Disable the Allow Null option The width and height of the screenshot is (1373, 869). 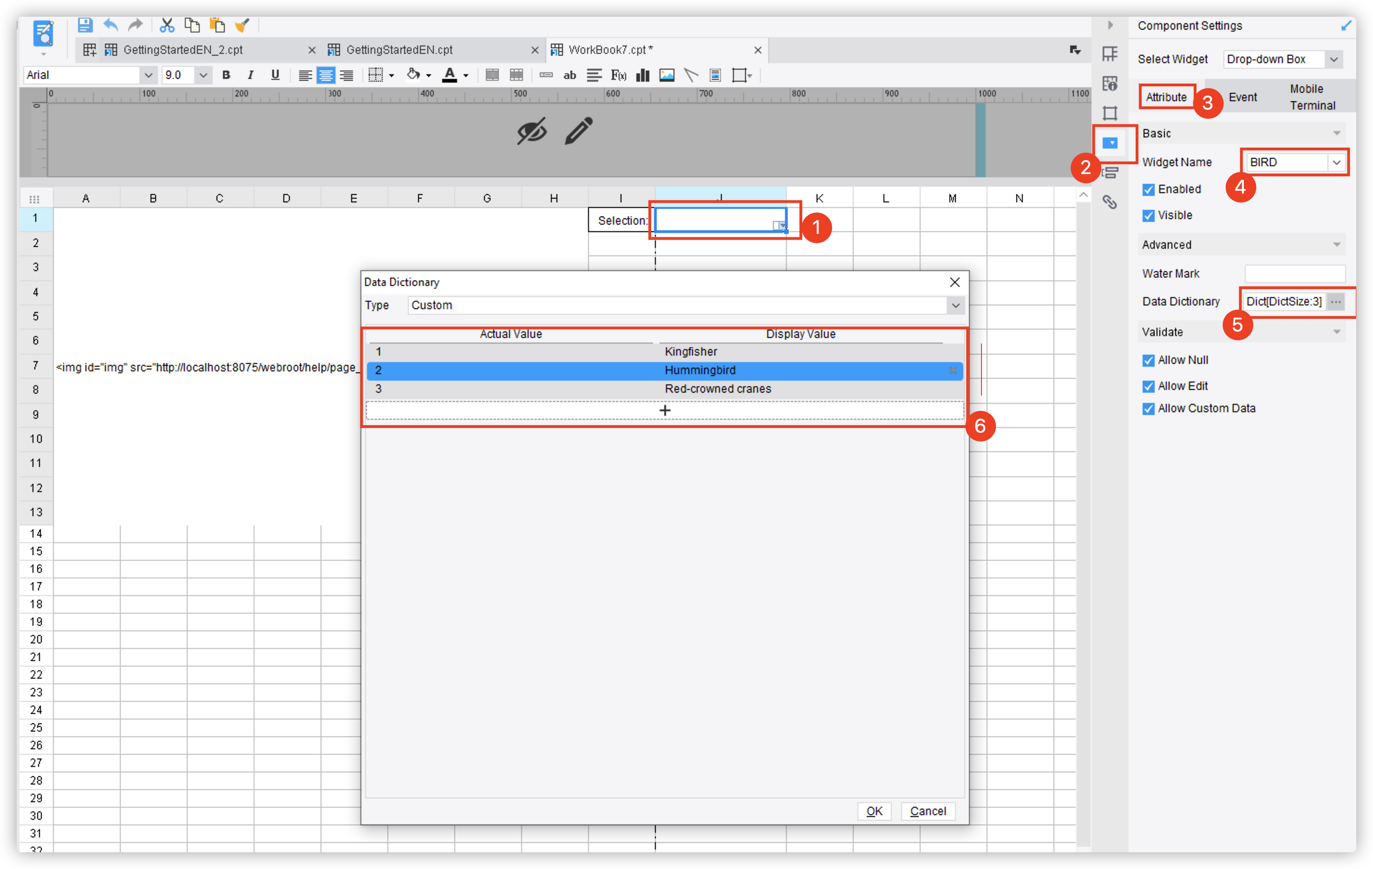click(1148, 360)
